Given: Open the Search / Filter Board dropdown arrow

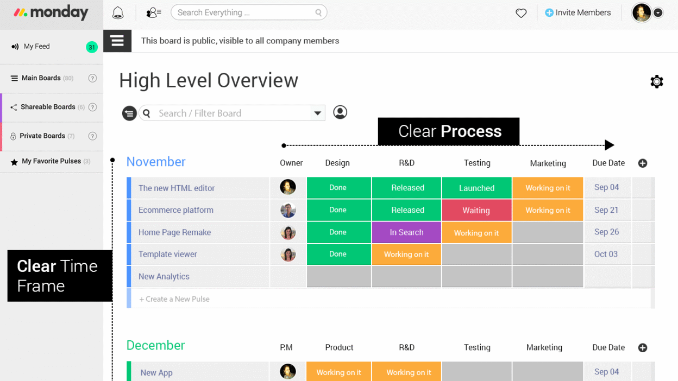Looking at the screenshot, I should pyautogui.click(x=317, y=113).
